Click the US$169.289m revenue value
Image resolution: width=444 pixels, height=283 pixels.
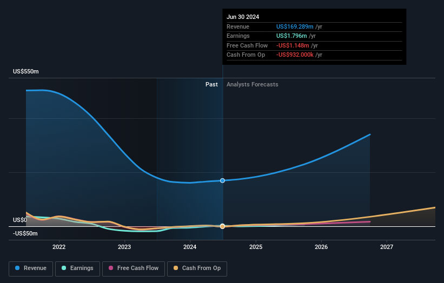(x=295, y=26)
